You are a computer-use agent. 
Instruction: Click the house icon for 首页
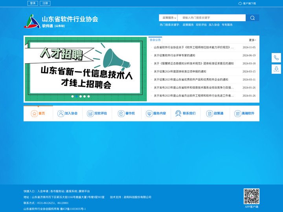[x=34, y=113]
